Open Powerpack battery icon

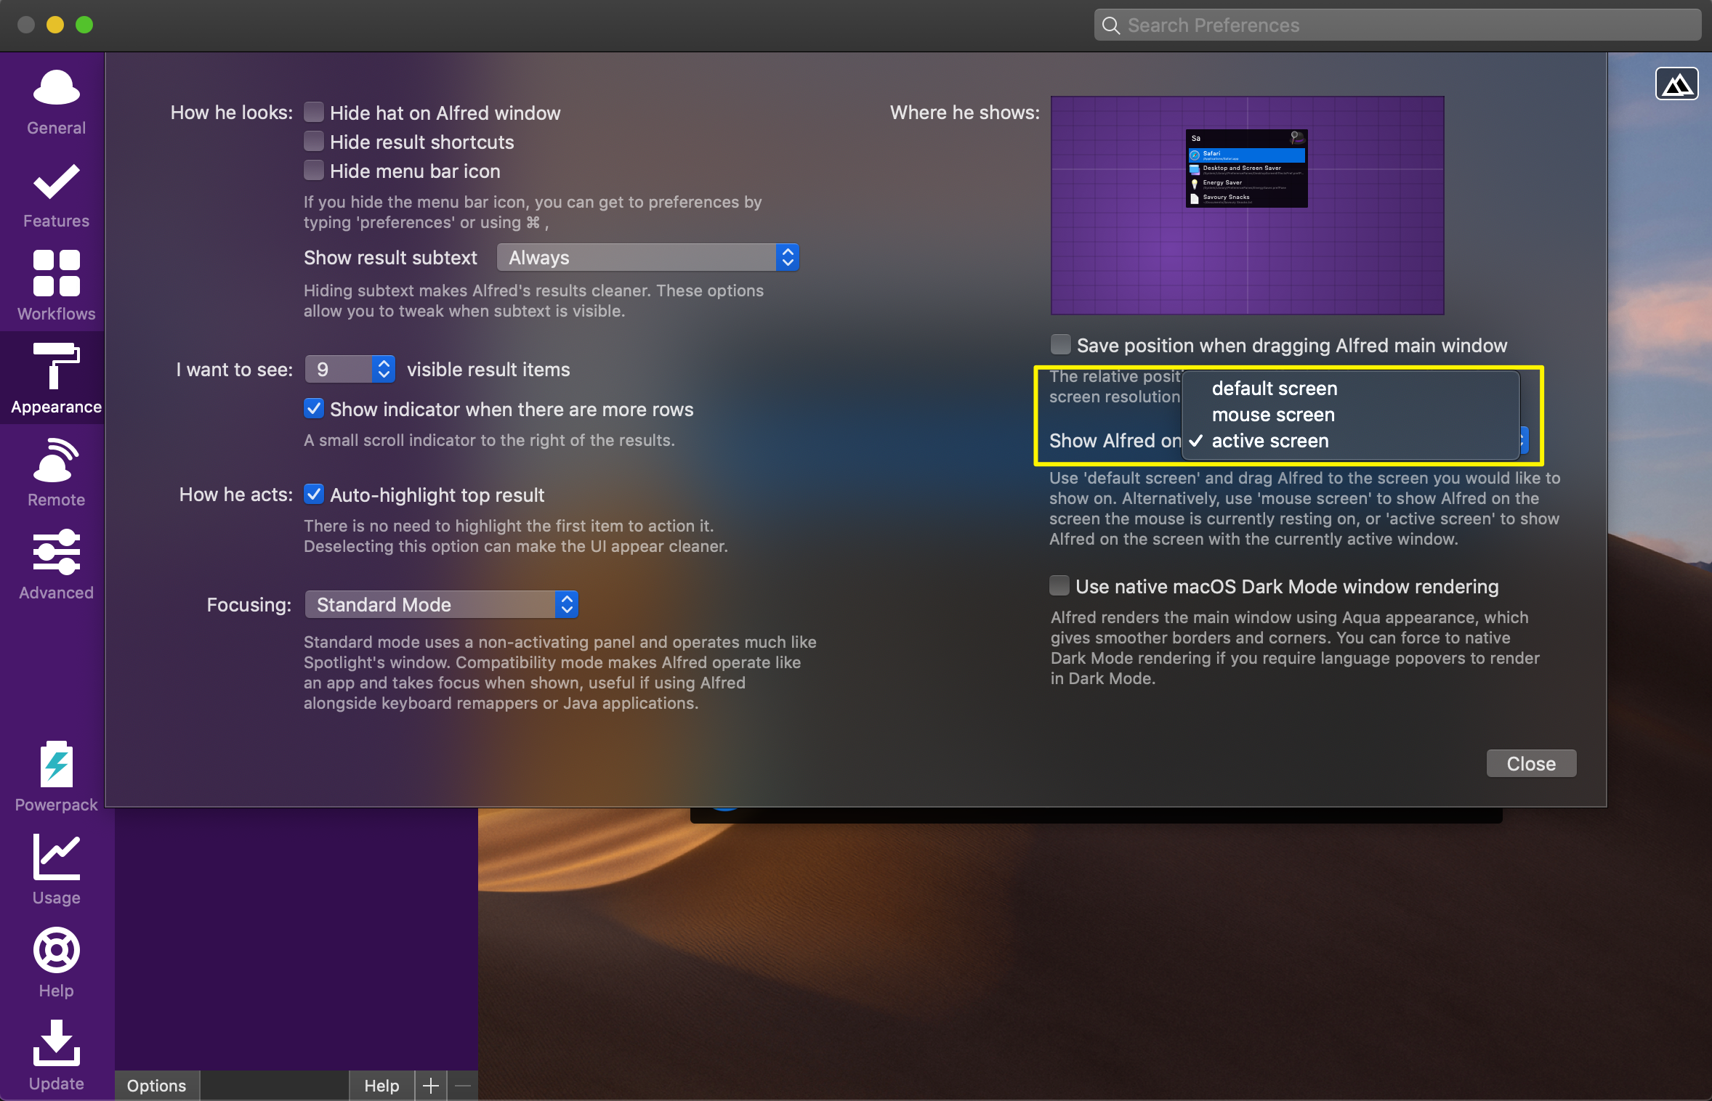pyautogui.click(x=56, y=765)
